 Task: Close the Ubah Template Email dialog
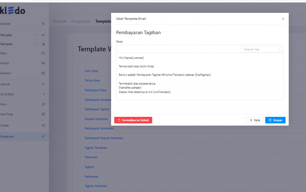point(283,19)
